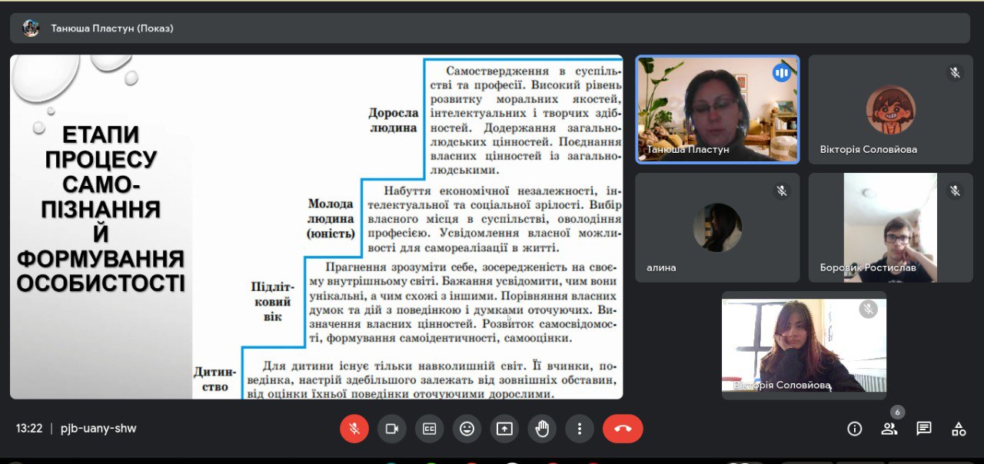Select Танюша Пластун's video tile
This screenshot has width=984, height=464.
[717, 109]
